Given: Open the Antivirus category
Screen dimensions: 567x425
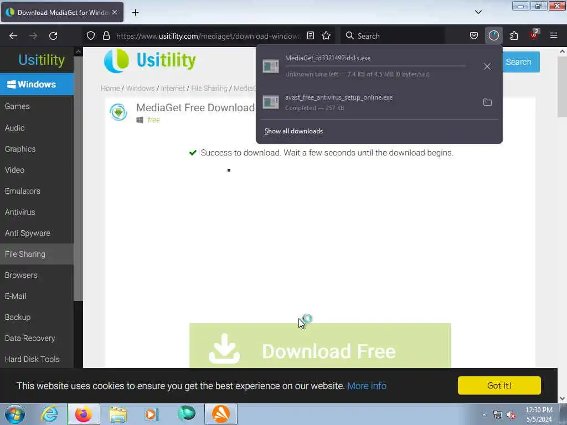Looking at the screenshot, I should (37, 212).
